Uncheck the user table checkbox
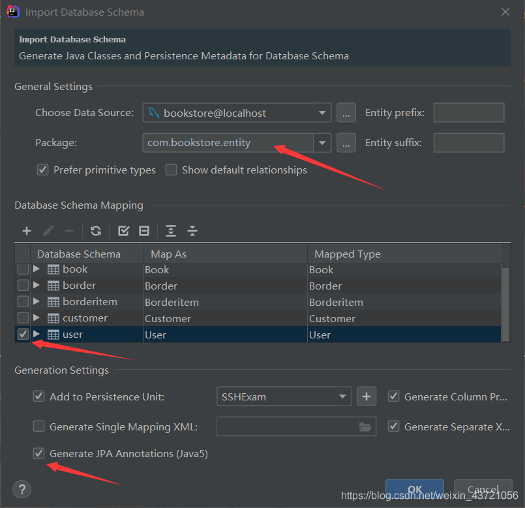 (x=23, y=334)
